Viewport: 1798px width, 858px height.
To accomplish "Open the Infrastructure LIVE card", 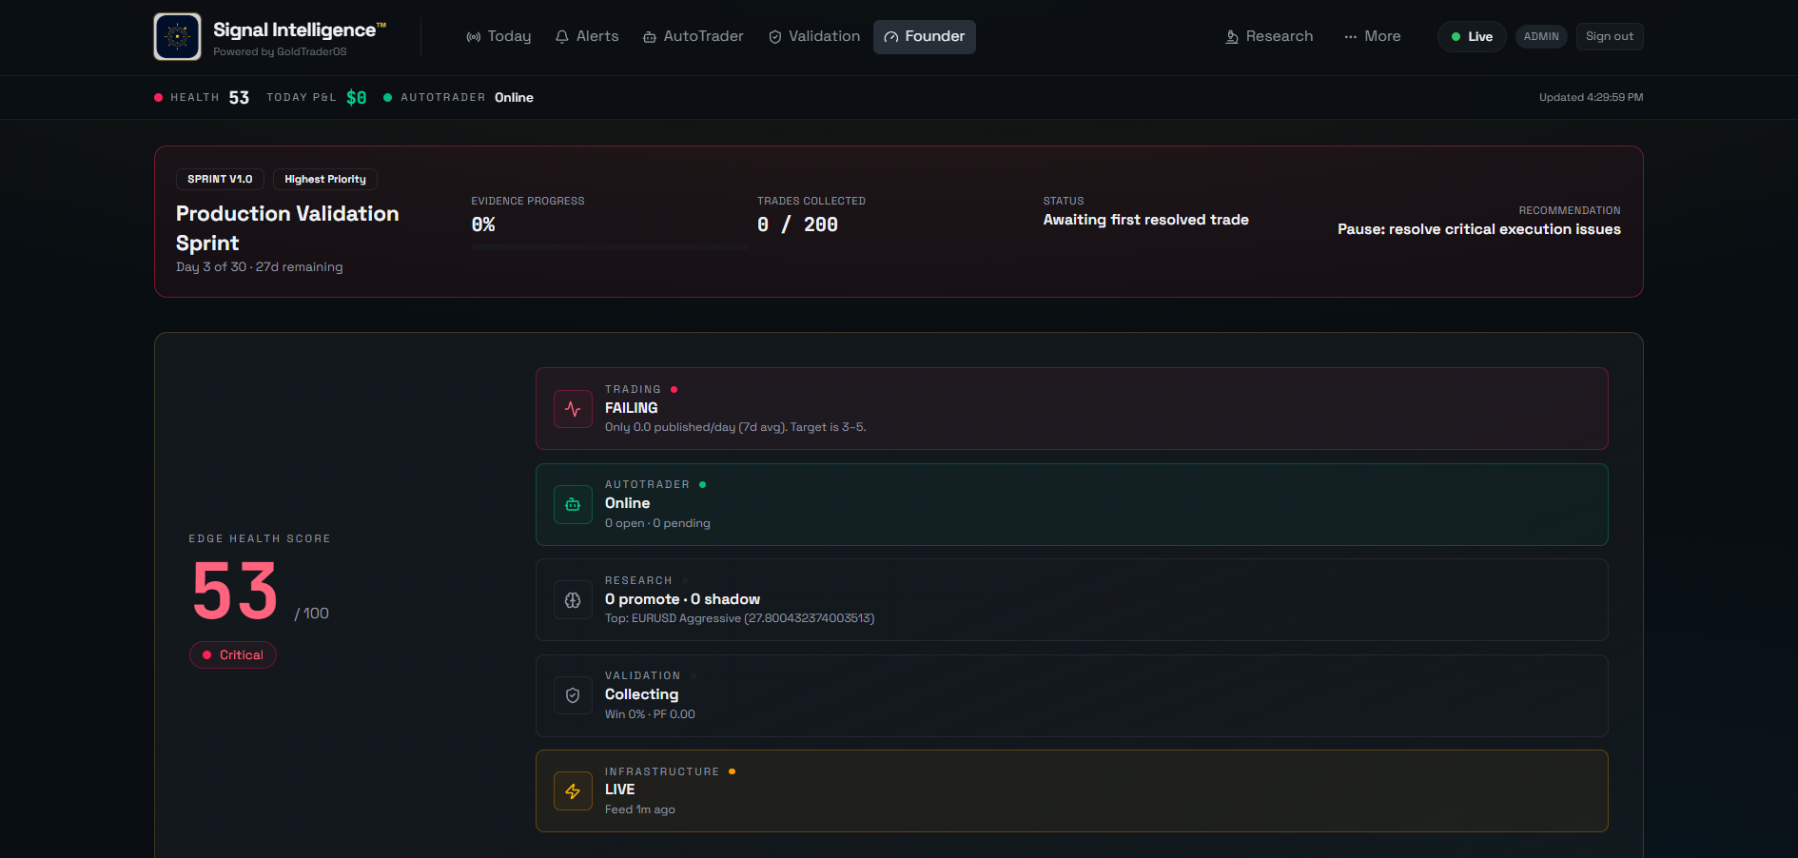I will tap(1072, 790).
